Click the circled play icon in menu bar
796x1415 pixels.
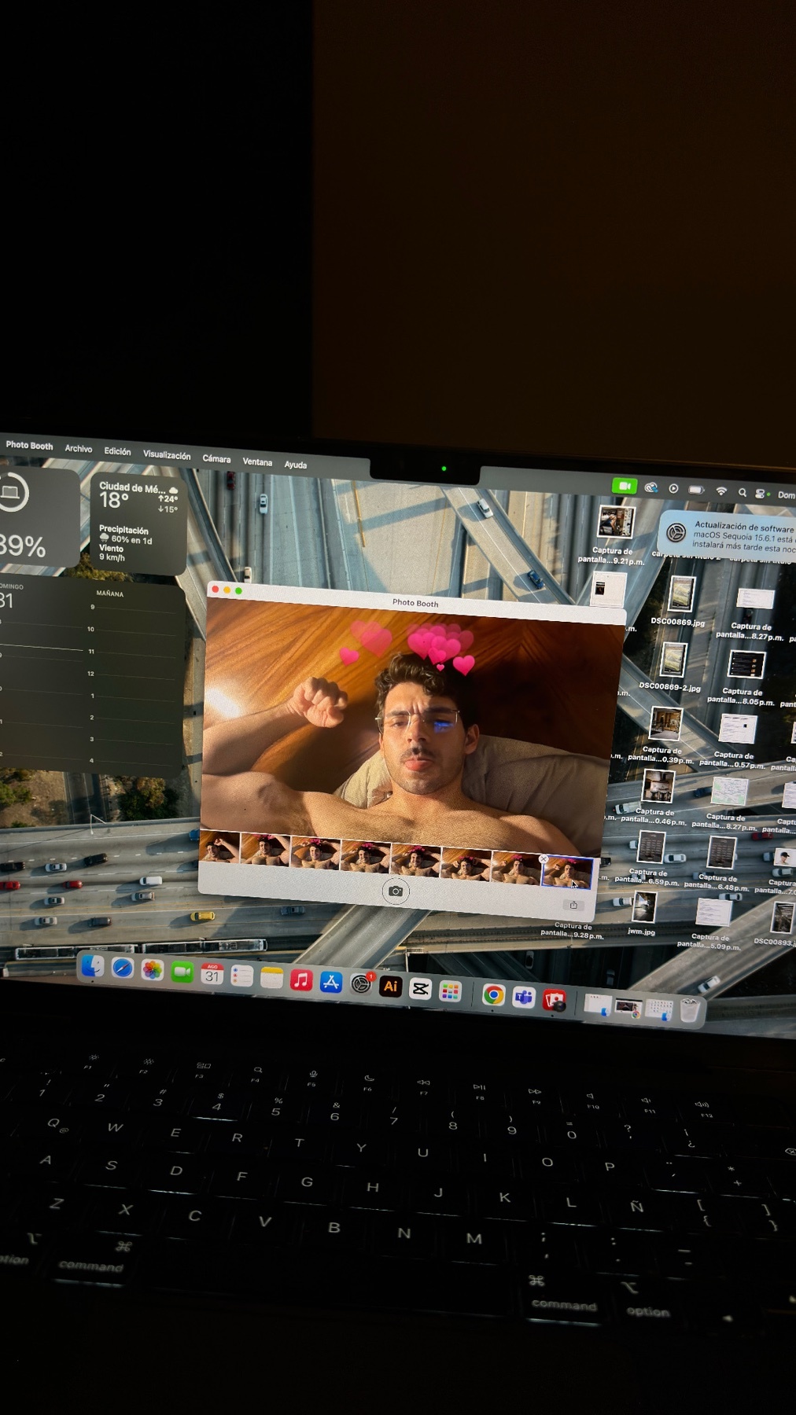pyautogui.click(x=673, y=488)
